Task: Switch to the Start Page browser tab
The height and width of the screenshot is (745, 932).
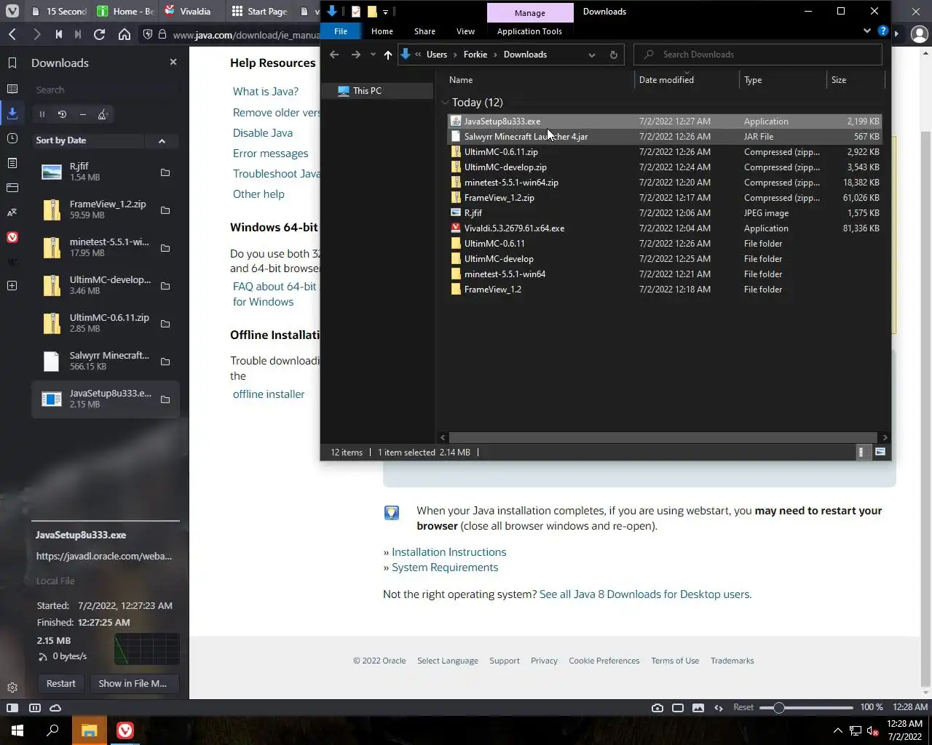Action: point(260,12)
